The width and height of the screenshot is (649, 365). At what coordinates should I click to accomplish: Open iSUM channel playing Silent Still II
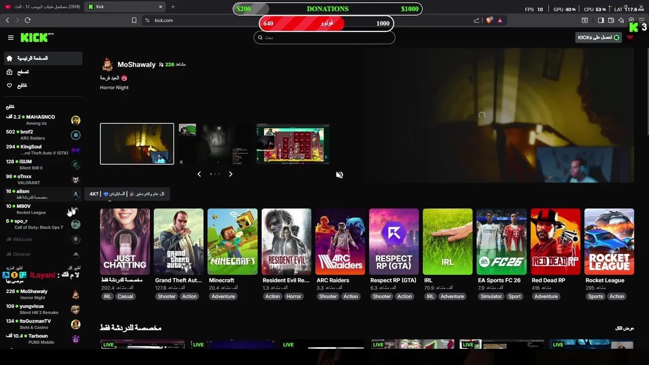pyautogui.click(x=43, y=164)
